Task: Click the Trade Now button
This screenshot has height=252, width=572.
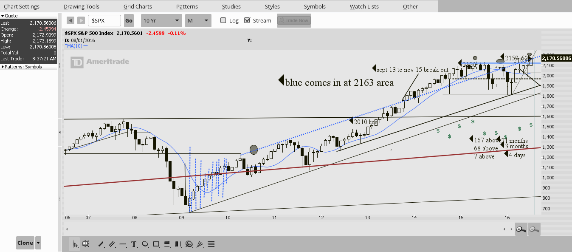Action: pyautogui.click(x=294, y=20)
